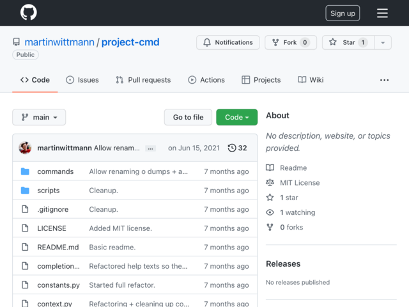
Task: Open commit 'Started full refactor.'
Action: click(122, 285)
